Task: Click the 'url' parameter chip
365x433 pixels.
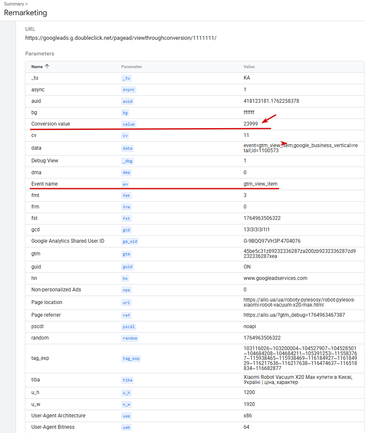Action: [127, 302]
